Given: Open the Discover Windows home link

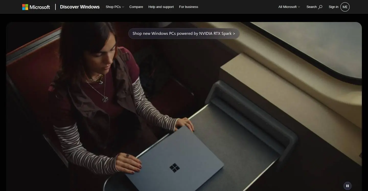Looking at the screenshot, I should pos(80,7).
